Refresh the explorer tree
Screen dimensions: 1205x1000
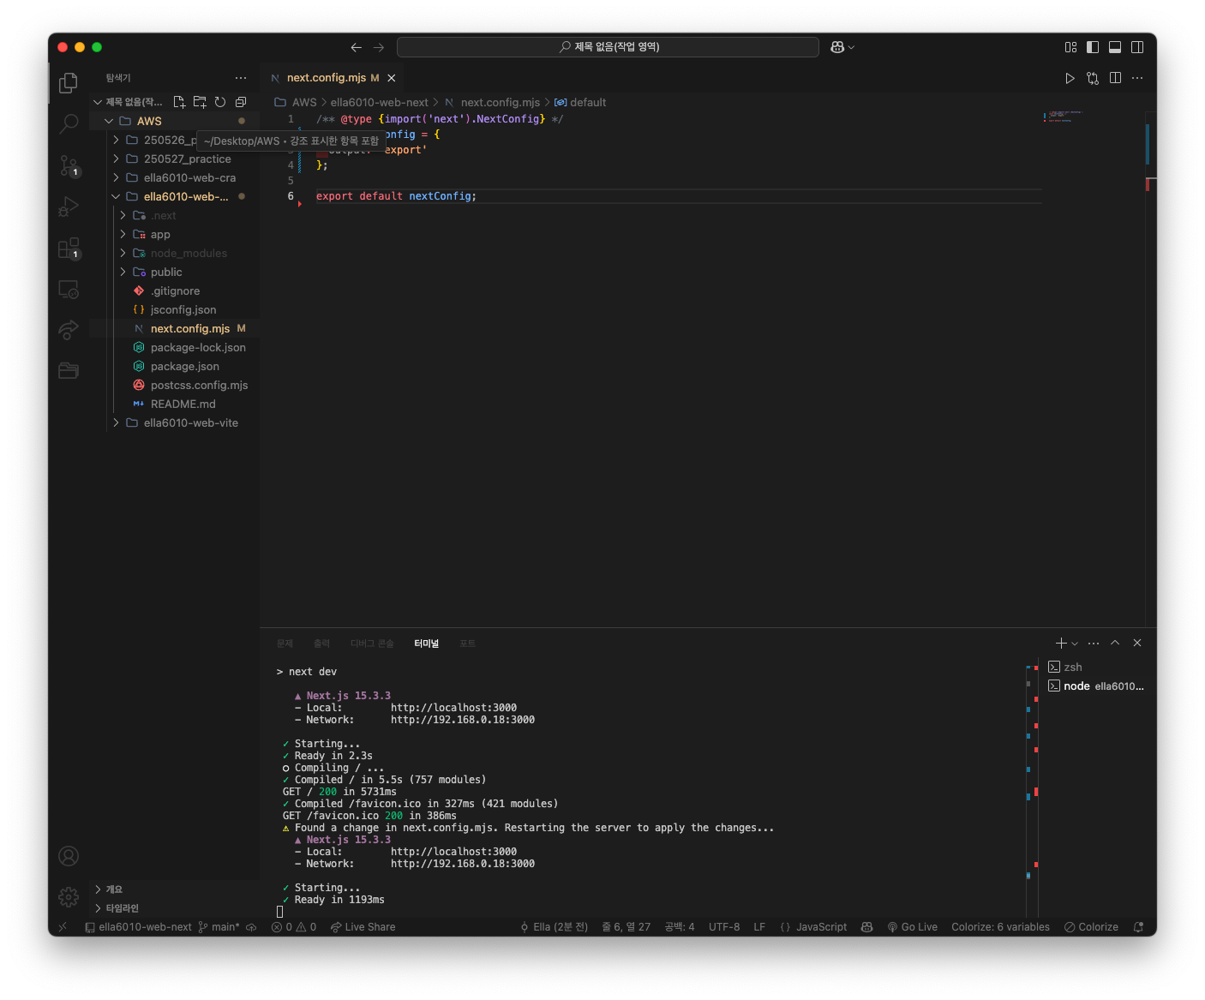[x=220, y=102]
